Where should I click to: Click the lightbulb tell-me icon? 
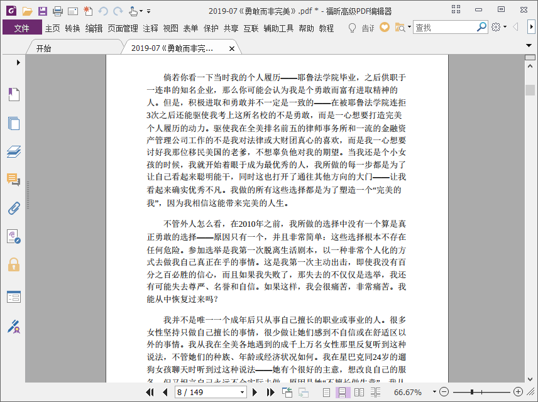352,28
